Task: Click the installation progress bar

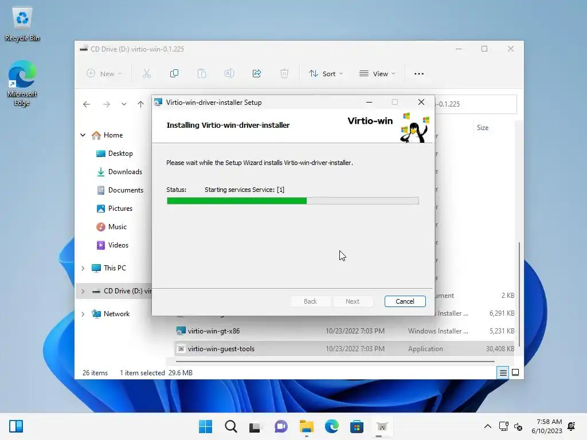Action: (x=293, y=201)
